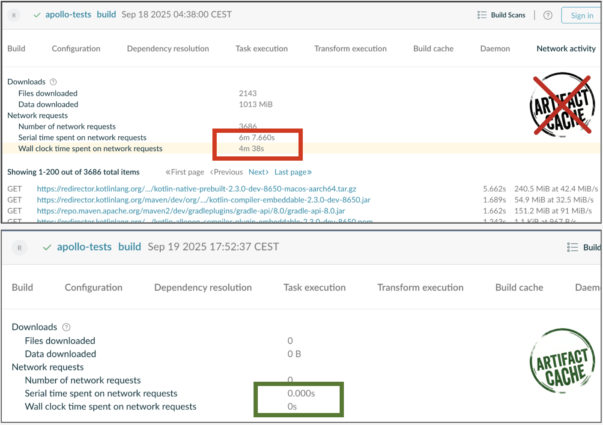Click the green build success checkmark

(36, 14)
